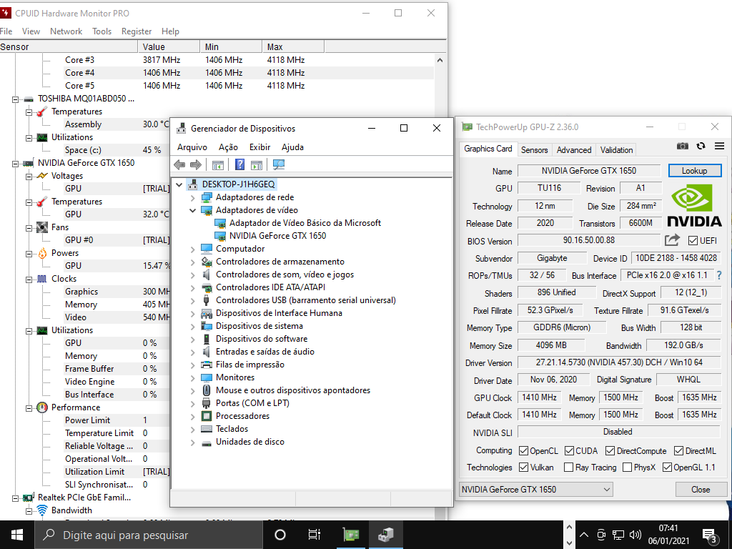Image resolution: width=732 pixels, height=549 pixels.
Task: Open the volume speaker icon in system tray
Action: 635,535
